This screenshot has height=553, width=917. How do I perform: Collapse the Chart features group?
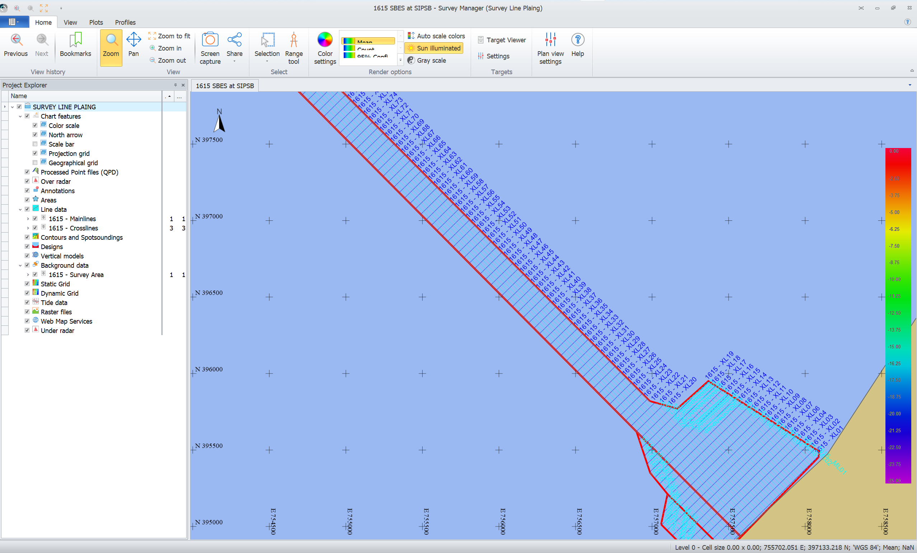[20, 116]
